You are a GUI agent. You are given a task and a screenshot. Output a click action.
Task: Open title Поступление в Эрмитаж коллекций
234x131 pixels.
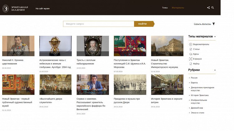point(130,64)
